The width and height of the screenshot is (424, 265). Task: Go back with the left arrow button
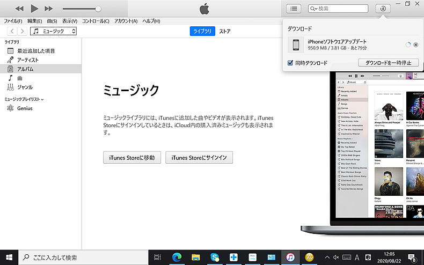[x=12, y=31]
